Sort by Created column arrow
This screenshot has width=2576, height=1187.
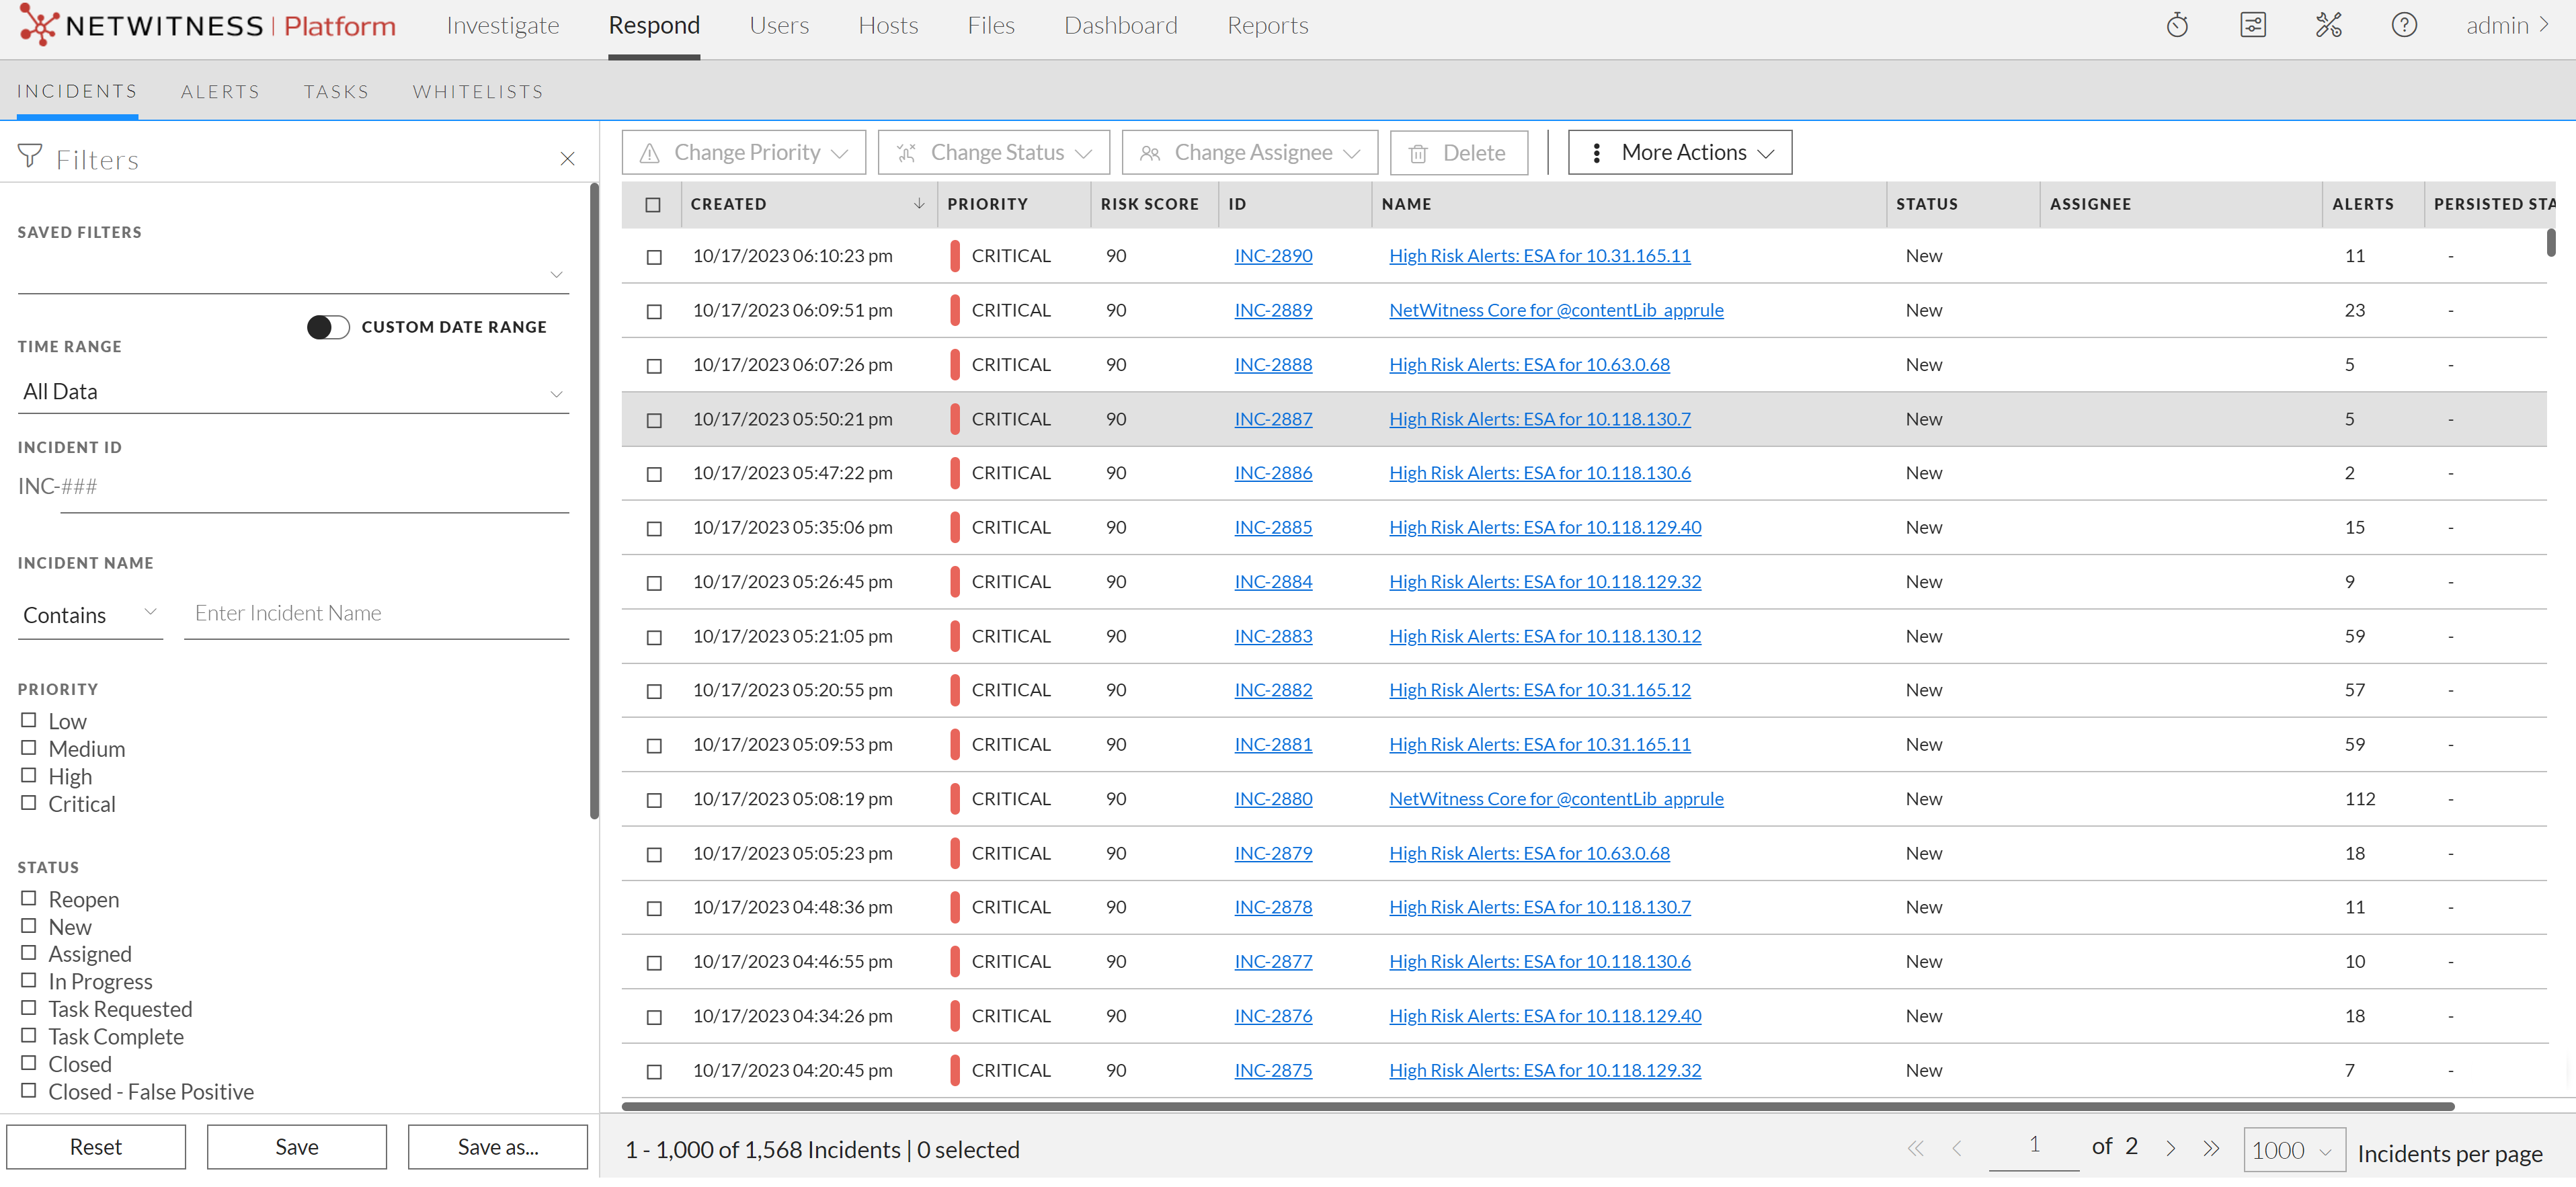[x=918, y=204]
